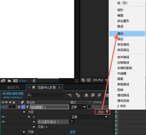Create new folder in project panel

coord(9,81)
